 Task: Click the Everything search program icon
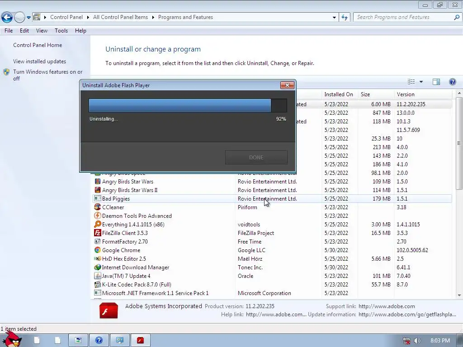click(x=98, y=224)
